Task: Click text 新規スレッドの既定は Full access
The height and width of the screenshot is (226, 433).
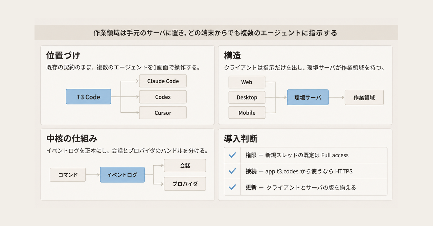Action: pyautogui.click(x=307, y=155)
